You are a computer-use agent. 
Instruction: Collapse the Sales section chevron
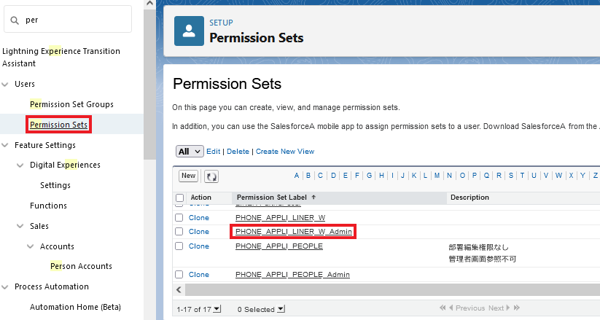[20, 226]
